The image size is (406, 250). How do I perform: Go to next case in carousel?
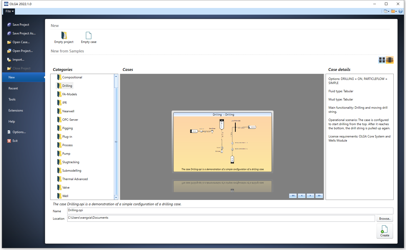[310, 196]
